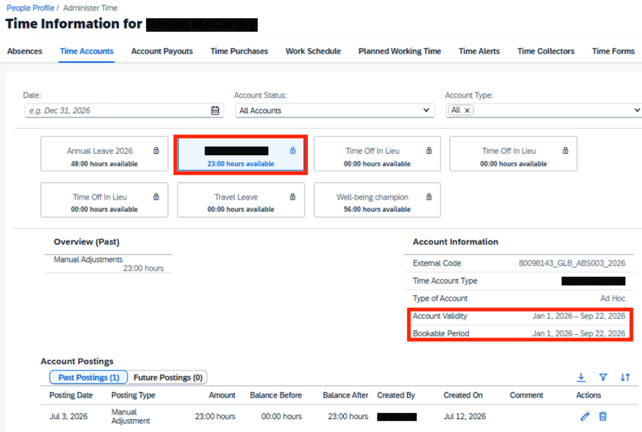Click external code 80098143_GLB_ABS003_2026

tap(572, 263)
